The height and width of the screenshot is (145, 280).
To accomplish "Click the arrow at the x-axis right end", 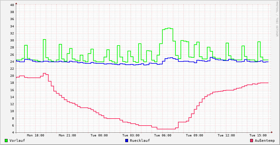I will (272, 132).
